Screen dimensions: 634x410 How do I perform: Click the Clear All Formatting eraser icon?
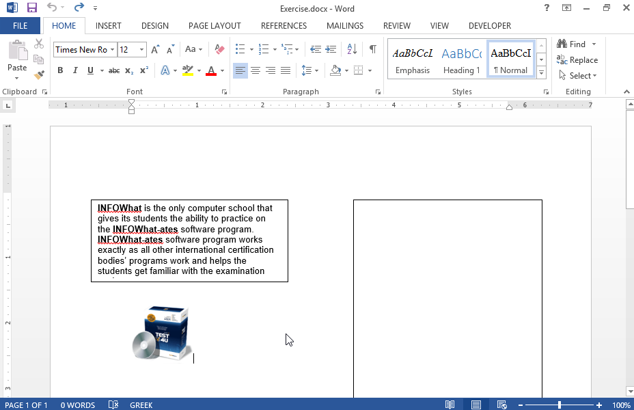point(219,49)
